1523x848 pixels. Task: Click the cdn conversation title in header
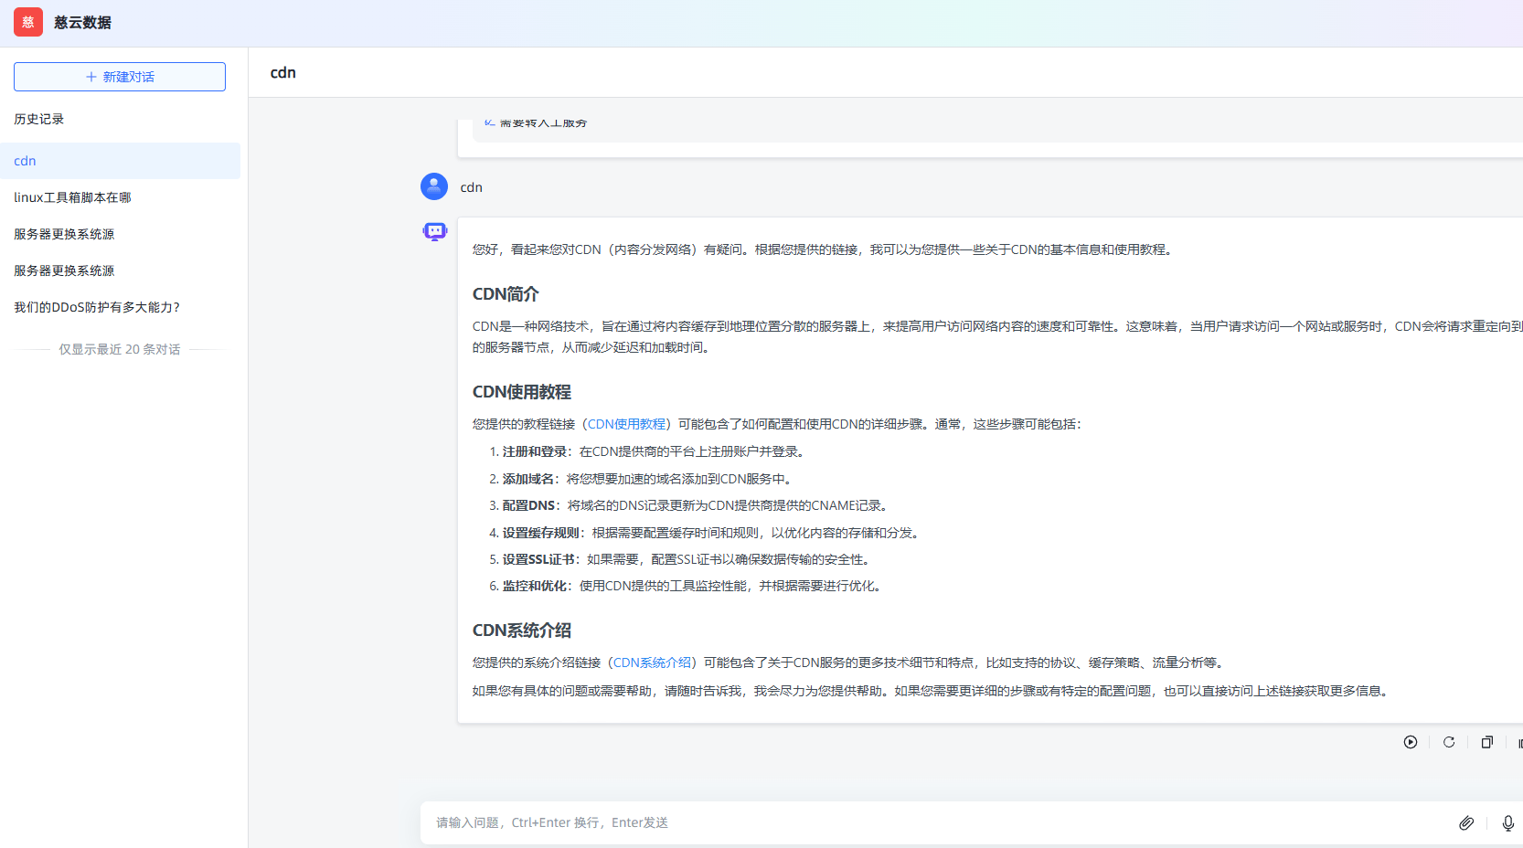tap(283, 72)
